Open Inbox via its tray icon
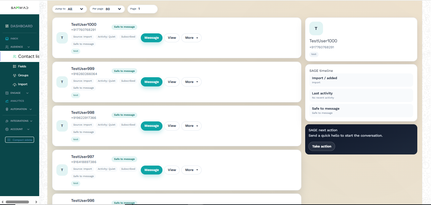This screenshot has width=431, height=205. [7, 39]
